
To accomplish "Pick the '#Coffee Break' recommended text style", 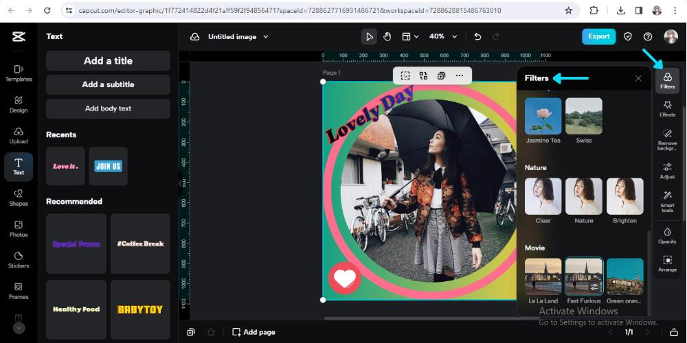I will click(x=140, y=244).
